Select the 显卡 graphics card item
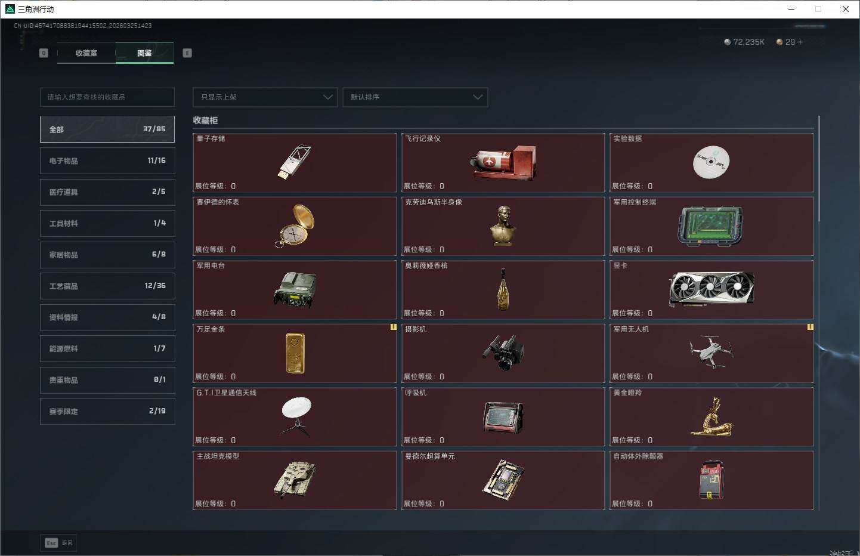The width and height of the screenshot is (860, 556). click(711, 289)
